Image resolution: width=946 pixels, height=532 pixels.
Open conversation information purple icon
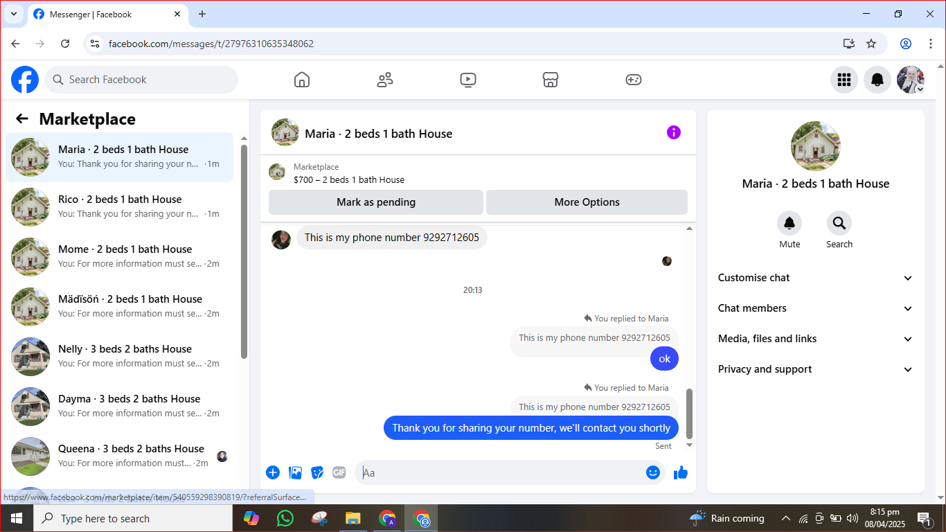click(x=674, y=132)
